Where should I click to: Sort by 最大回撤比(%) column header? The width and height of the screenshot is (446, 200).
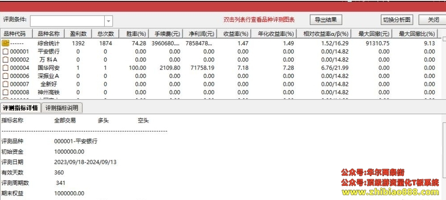(x=415, y=34)
